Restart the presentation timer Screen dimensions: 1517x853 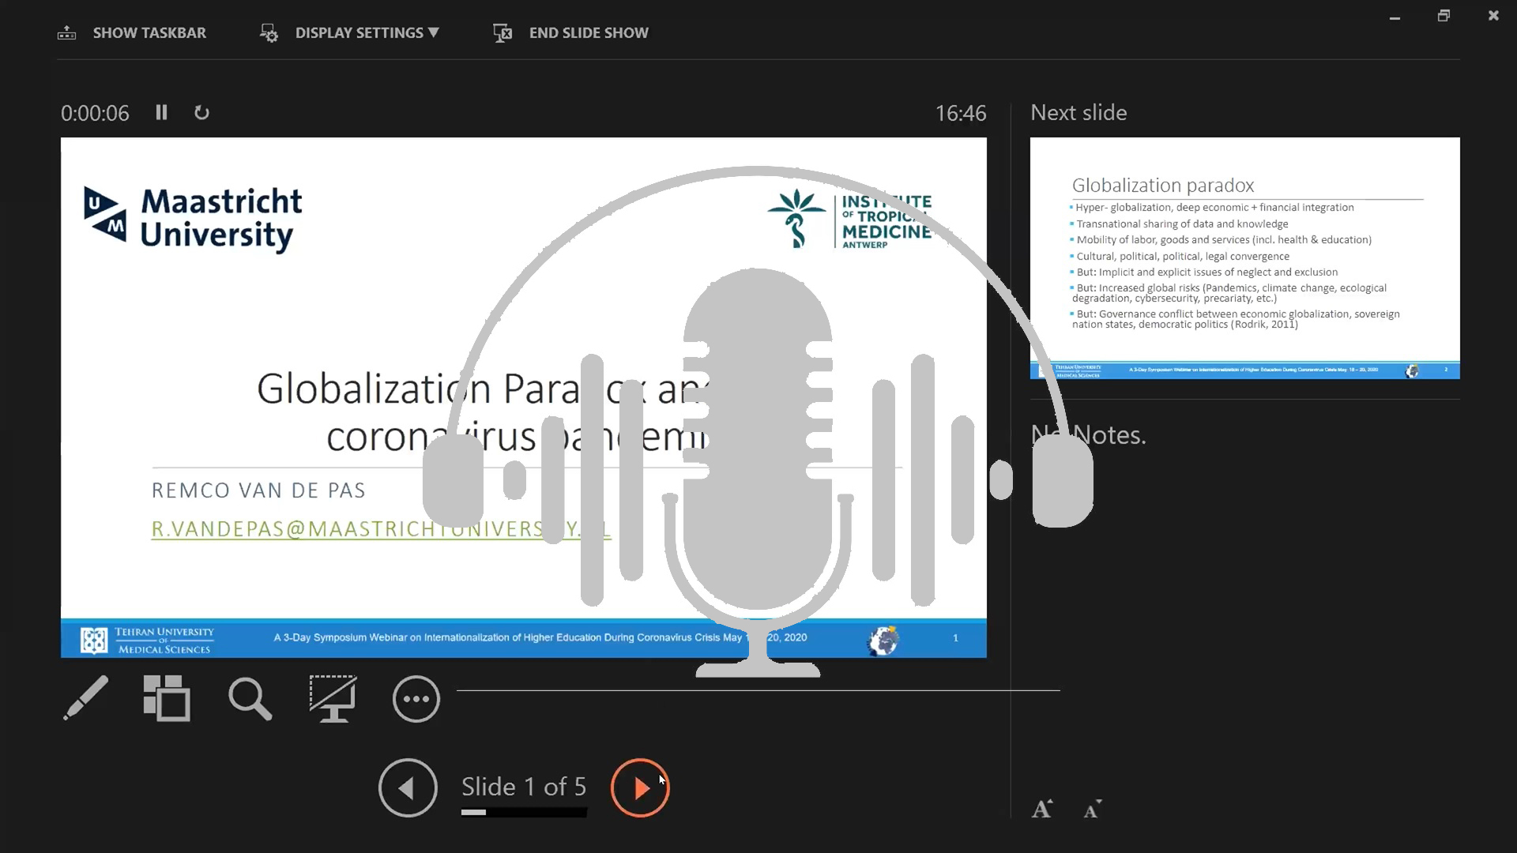(201, 113)
